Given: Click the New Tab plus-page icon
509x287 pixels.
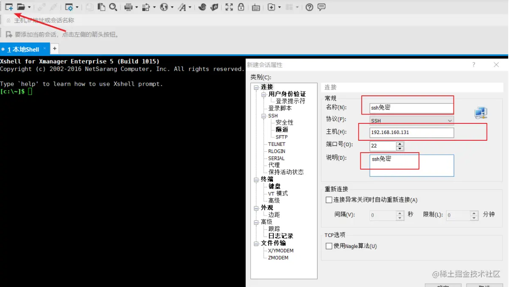Looking at the screenshot, I should (x=271, y=7).
